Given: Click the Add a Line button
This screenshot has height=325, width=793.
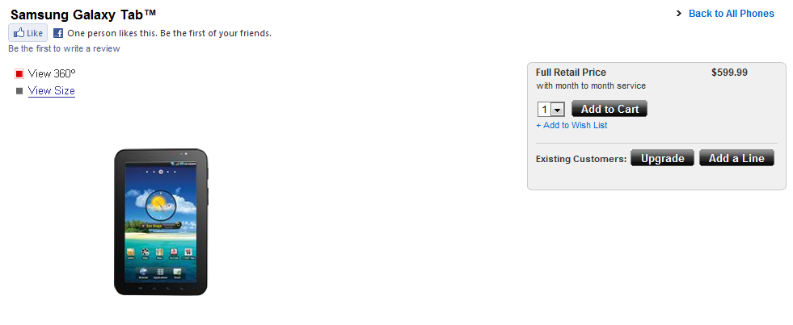Looking at the screenshot, I should tap(736, 158).
